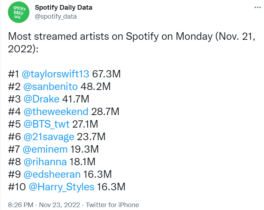Viewport: 264px width, 210px height.
Task: Click the Spotify Daily Data profile avatar
Action: tap(18, 13)
